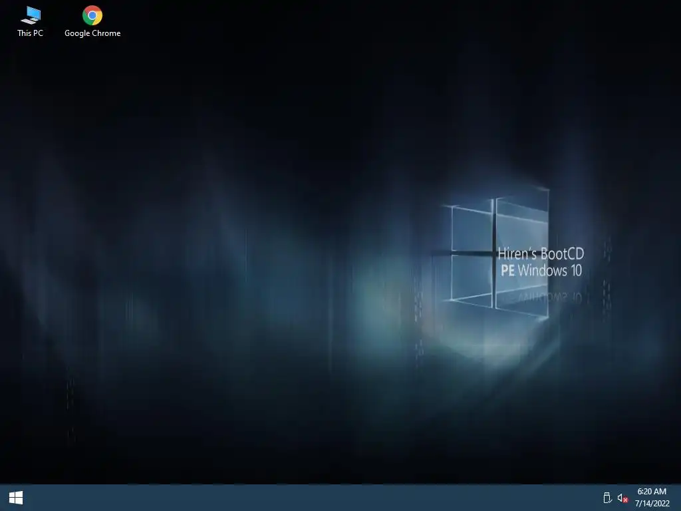Open the taskbar clock showing 6:20 AM
Image resolution: width=681 pixels, height=511 pixels.
(x=652, y=498)
